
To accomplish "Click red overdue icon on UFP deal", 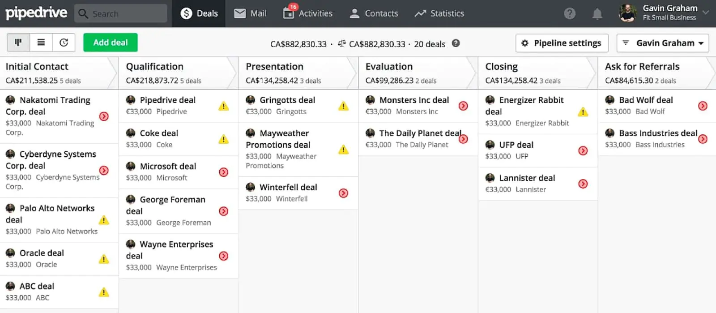I will click(583, 151).
